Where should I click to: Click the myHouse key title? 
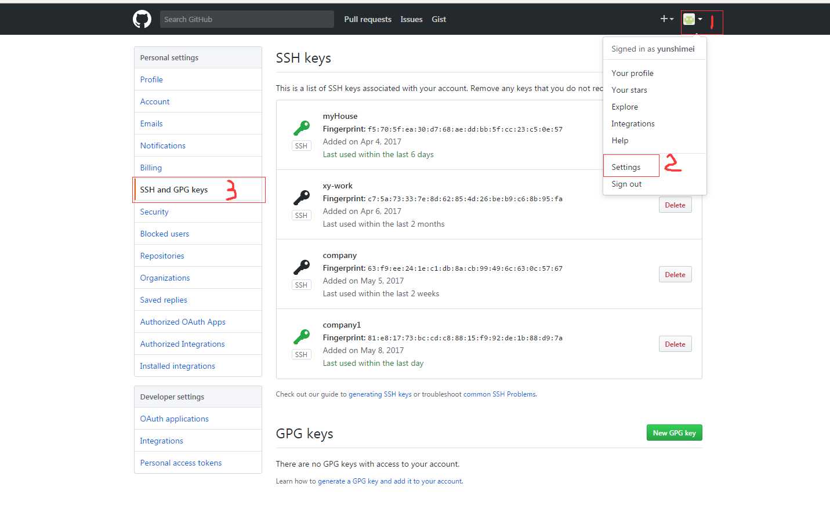coord(340,116)
